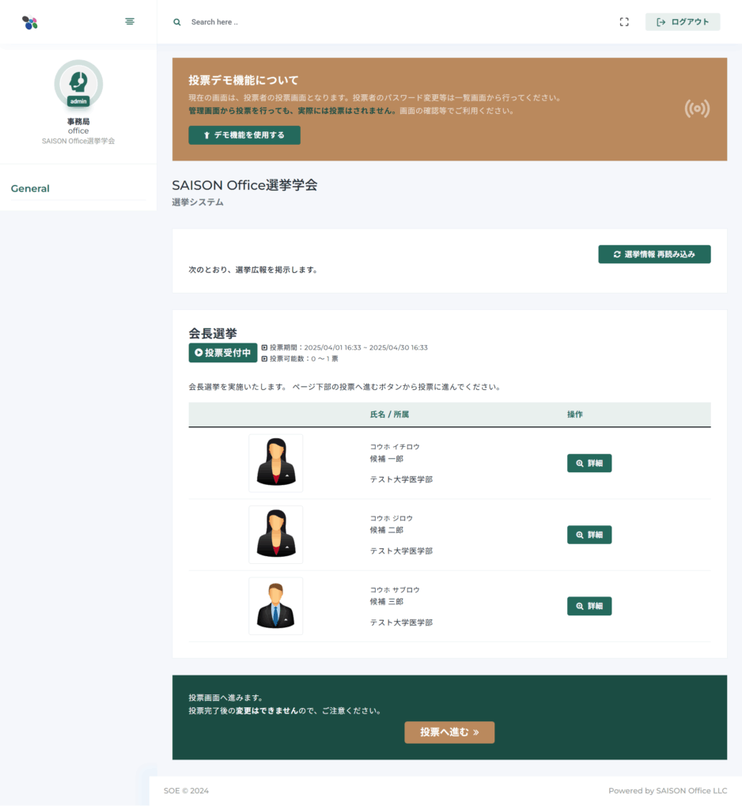
Task: Click the calendar icon beside 投票期間
Action: (x=264, y=348)
